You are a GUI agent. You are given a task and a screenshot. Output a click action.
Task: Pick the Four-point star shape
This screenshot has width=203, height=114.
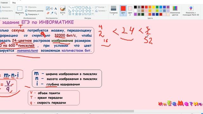point(73,14)
